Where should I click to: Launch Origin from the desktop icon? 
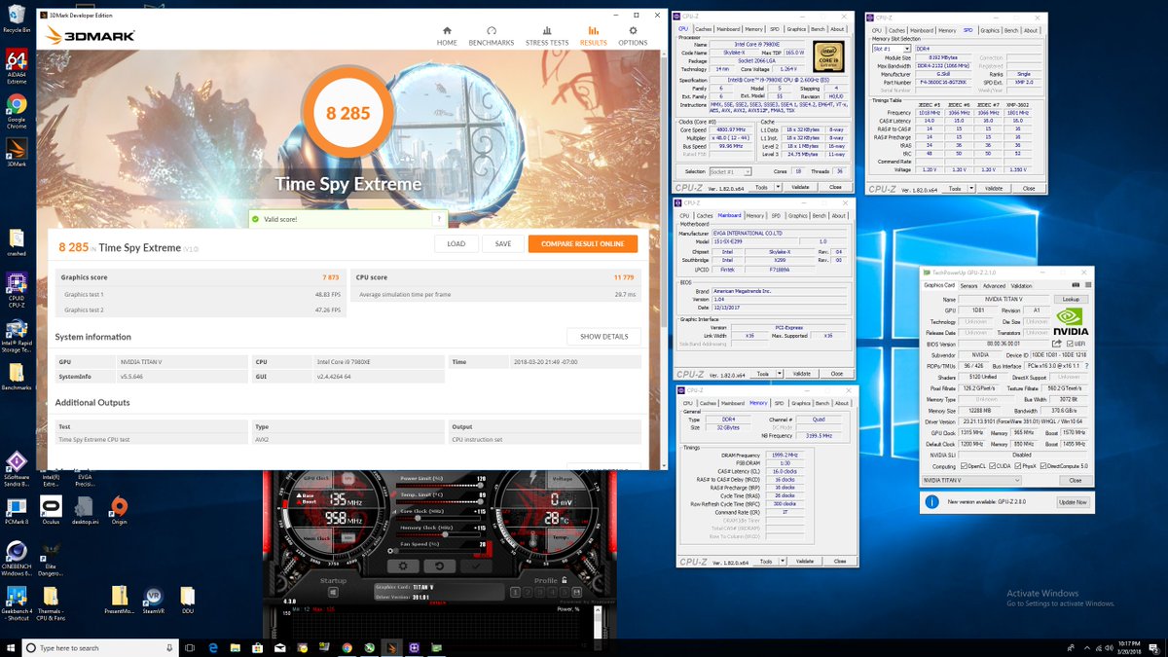click(119, 506)
